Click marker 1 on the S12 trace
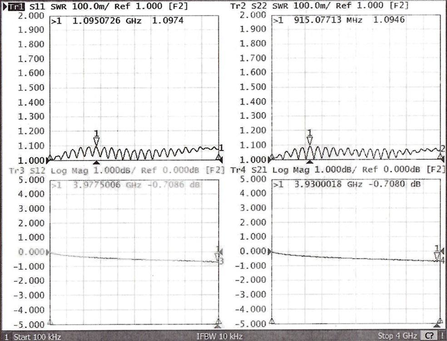This screenshot has height=341, width=447. 218,257
